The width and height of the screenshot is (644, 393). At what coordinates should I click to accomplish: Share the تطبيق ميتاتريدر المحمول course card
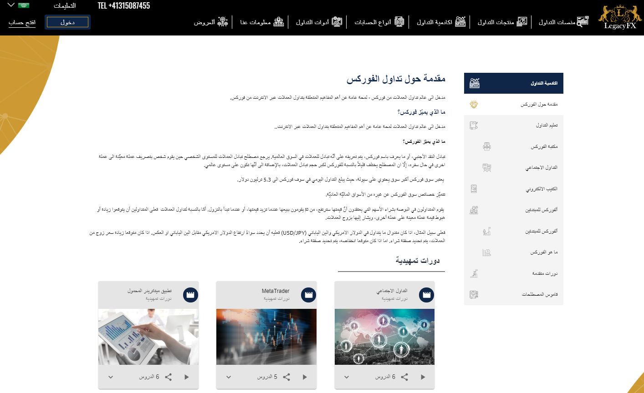(x=168, y=377)
